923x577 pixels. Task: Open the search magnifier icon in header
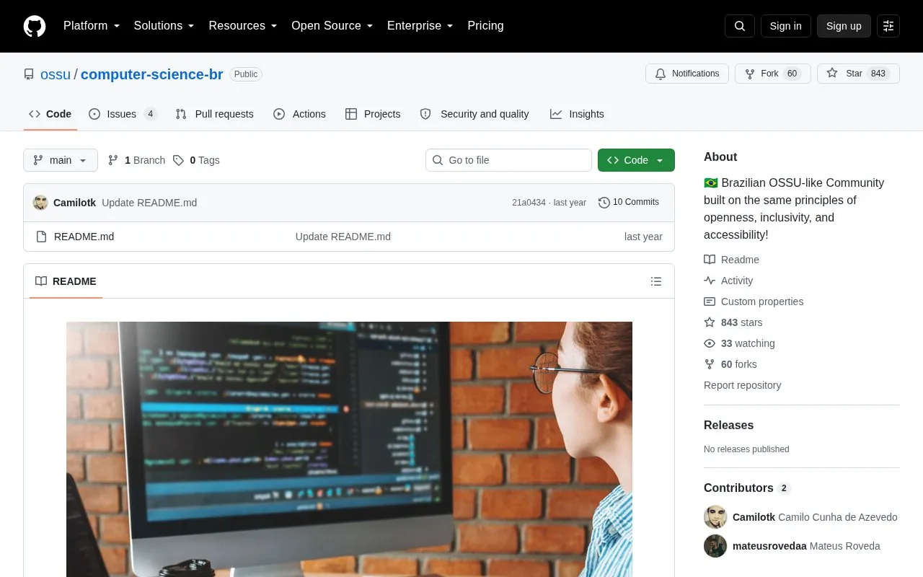[740, 26]
